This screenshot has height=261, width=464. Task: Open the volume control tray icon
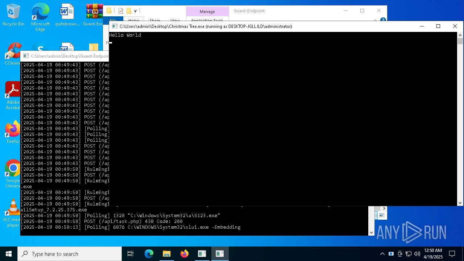[x=417, y=254]
